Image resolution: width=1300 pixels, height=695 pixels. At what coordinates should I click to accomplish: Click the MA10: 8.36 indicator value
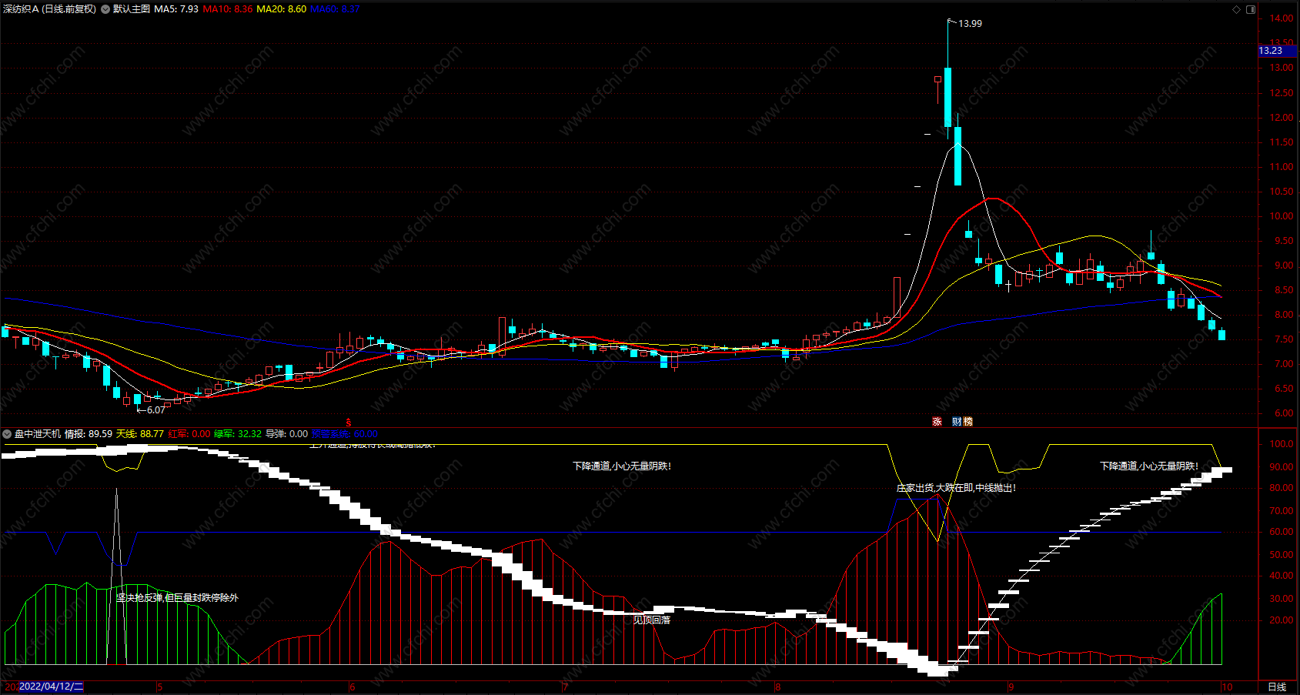(x=228, y=9)
